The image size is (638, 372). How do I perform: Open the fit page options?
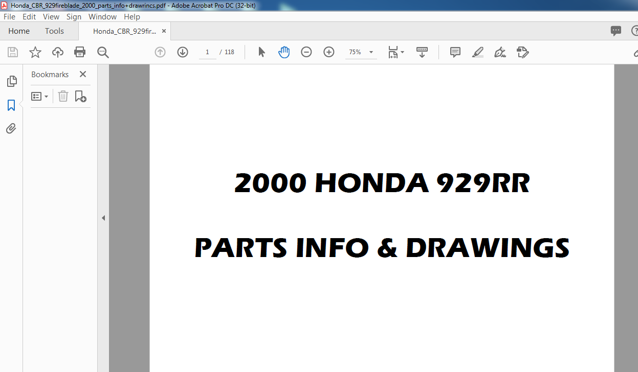click(x=395, y=52)
